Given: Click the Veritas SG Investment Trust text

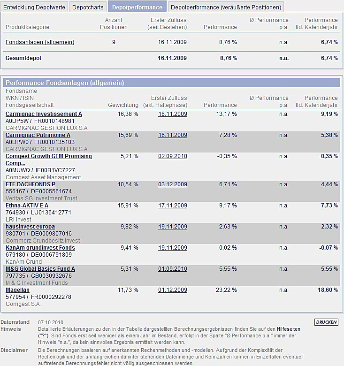Looking at the screenshot, I should (x=41, y=198).
